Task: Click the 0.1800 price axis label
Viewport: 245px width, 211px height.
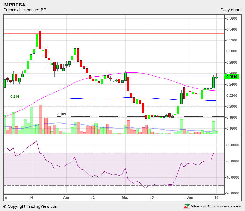Action: point(232,117)
